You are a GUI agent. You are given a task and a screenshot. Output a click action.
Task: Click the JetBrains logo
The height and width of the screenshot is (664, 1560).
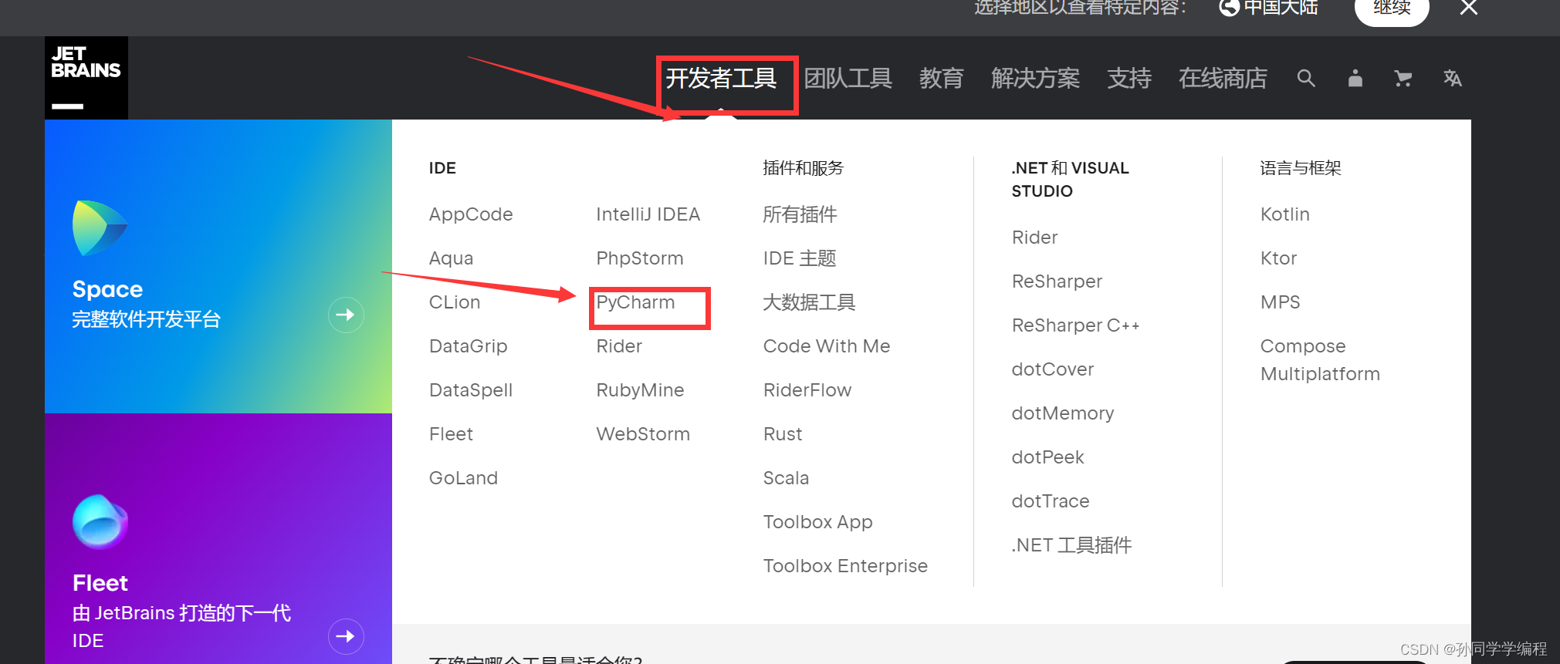coord(86,78)
